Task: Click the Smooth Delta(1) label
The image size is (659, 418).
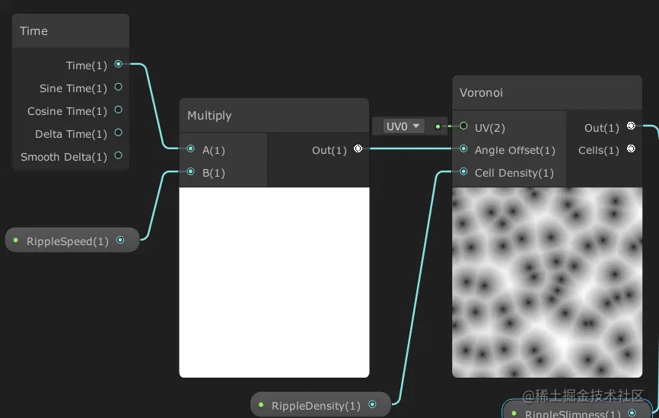Action: (x=64, y=157)
